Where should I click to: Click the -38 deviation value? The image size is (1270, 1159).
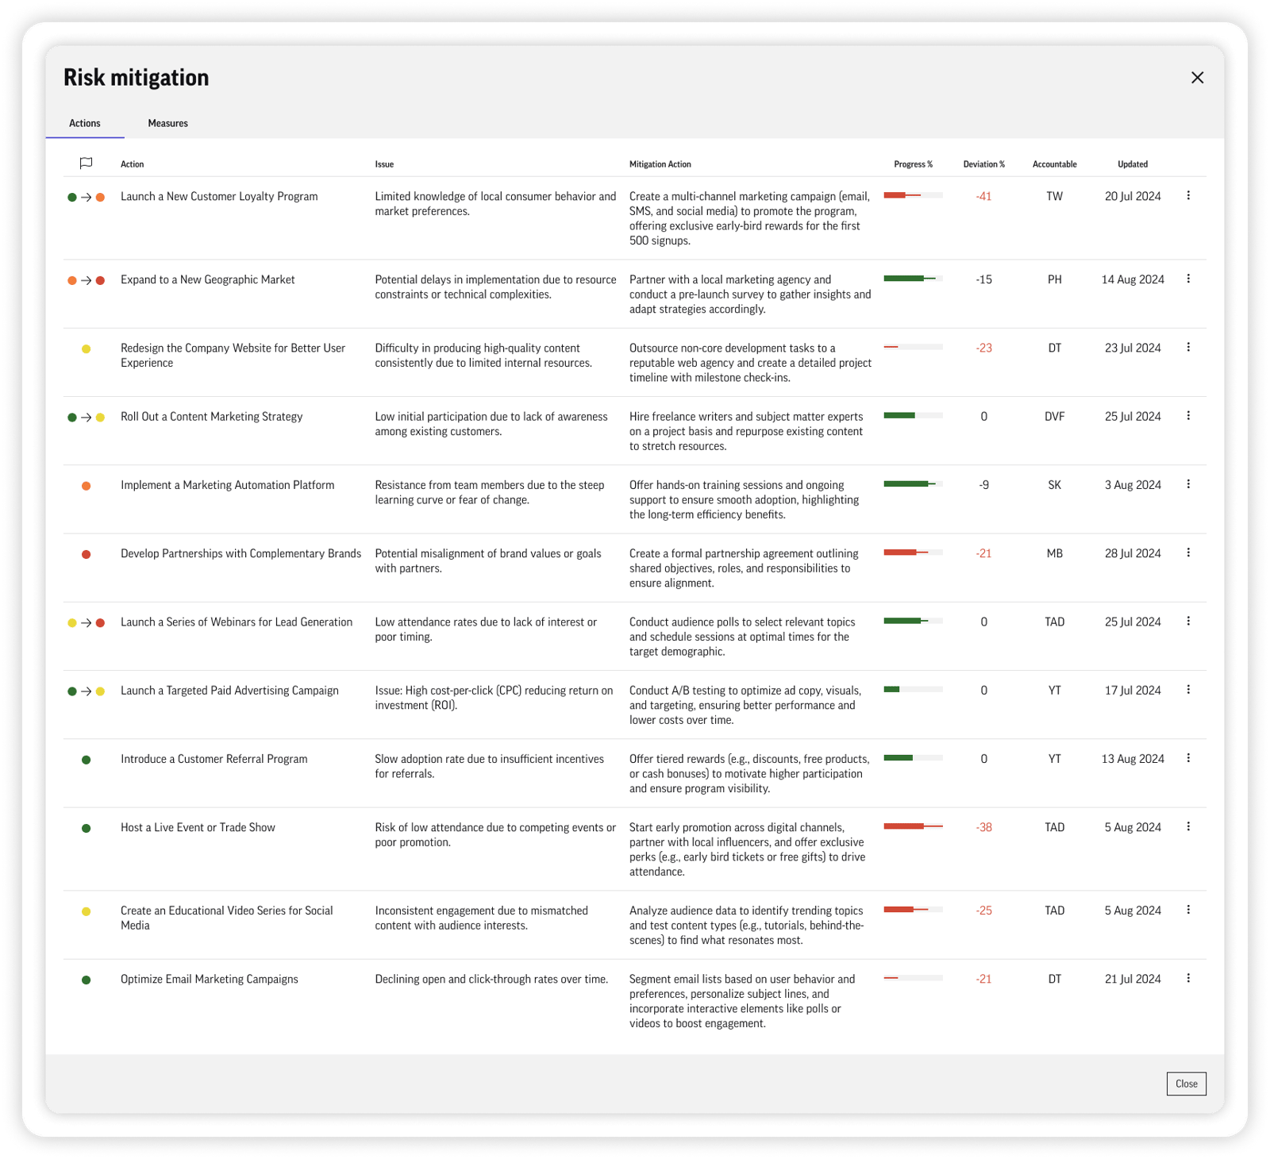click(x=983, y=828)
